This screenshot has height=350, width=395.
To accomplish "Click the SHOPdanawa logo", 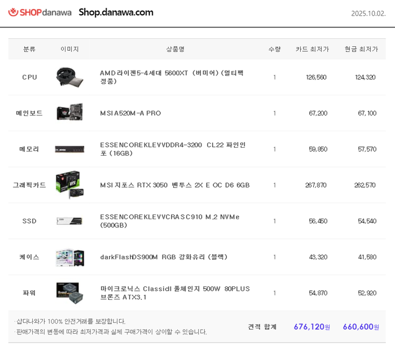I will click(39, 12).
